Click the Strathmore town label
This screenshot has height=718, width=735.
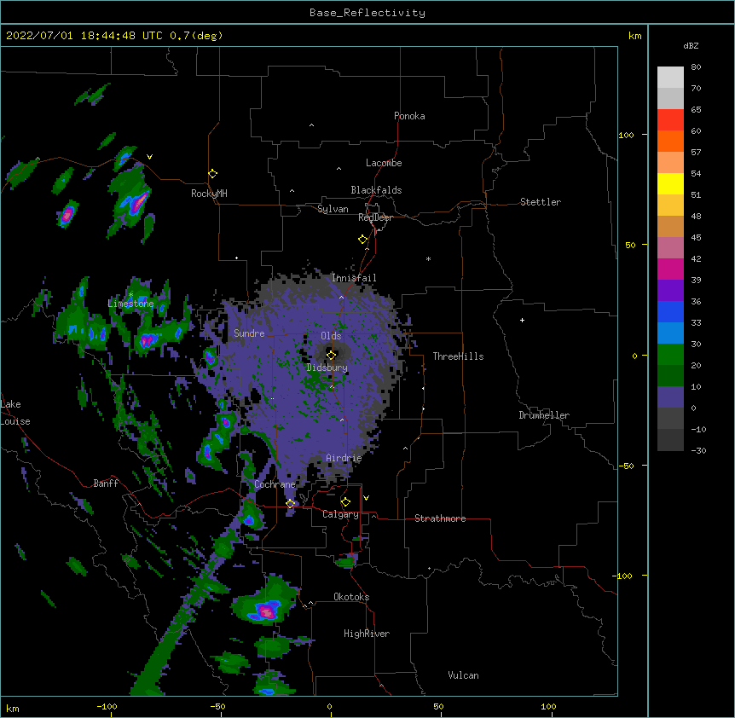440,518
